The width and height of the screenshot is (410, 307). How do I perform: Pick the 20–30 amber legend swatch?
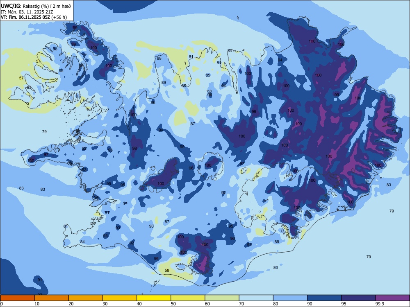click(x=86, y=298)
